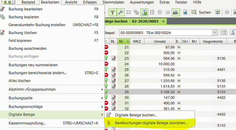
Task: Open the Auswertungen menu
Action: 142,2
